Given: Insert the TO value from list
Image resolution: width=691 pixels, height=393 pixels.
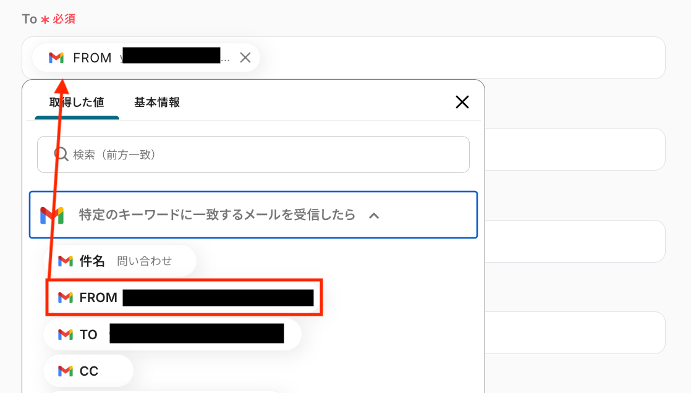Looking at the screenshot, I should pos(173,334).
